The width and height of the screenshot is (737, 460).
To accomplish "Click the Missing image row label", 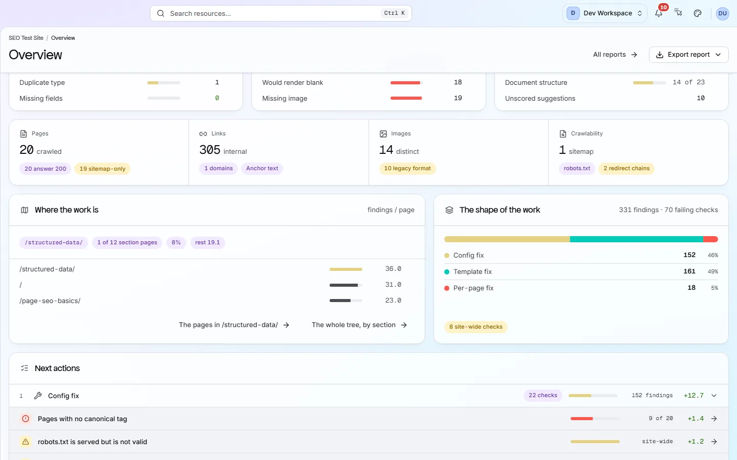I will point(285,99).
